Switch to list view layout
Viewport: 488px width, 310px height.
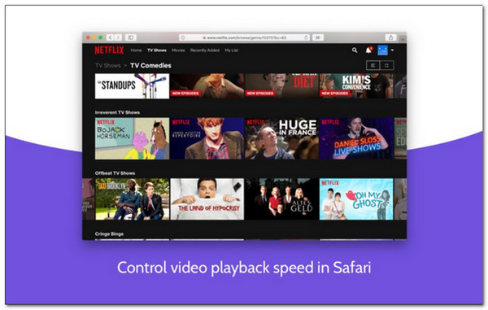(373, 65)
